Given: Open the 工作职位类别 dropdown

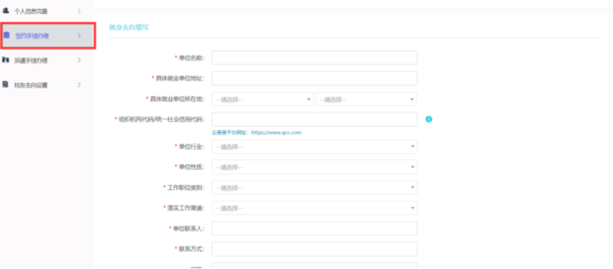Looking at the screenshot, I should pyautogui.click(x=314, y=188).
